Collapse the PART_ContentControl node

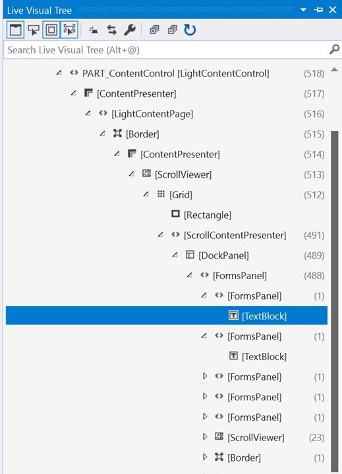pos(59,73)
